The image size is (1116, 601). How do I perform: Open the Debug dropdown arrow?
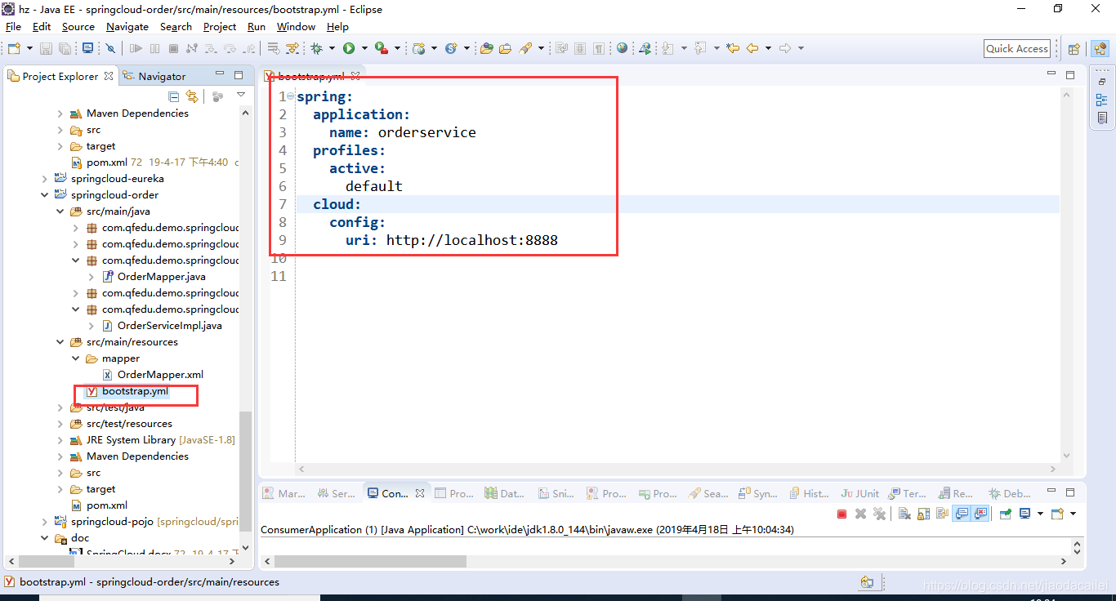(x=332, y=49)
